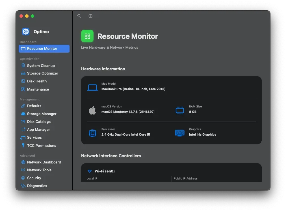
Task: Click the laptop icon beside Mac Model
Action: click(92, 87)
